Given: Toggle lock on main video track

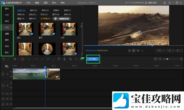Looking at the screenshot, I should [7, 74].
